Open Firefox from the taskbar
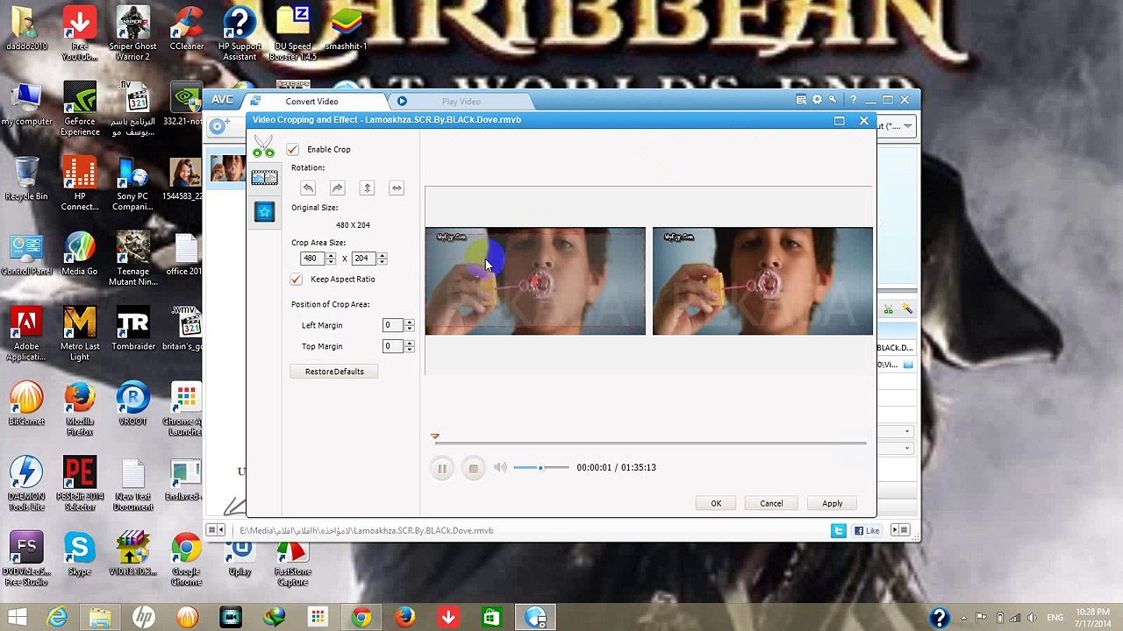Viewport: 1123px width, 631px height. point(404,618)
